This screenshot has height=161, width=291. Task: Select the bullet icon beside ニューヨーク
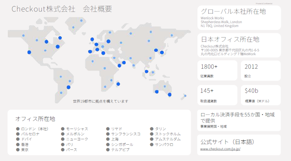[63, 139]
